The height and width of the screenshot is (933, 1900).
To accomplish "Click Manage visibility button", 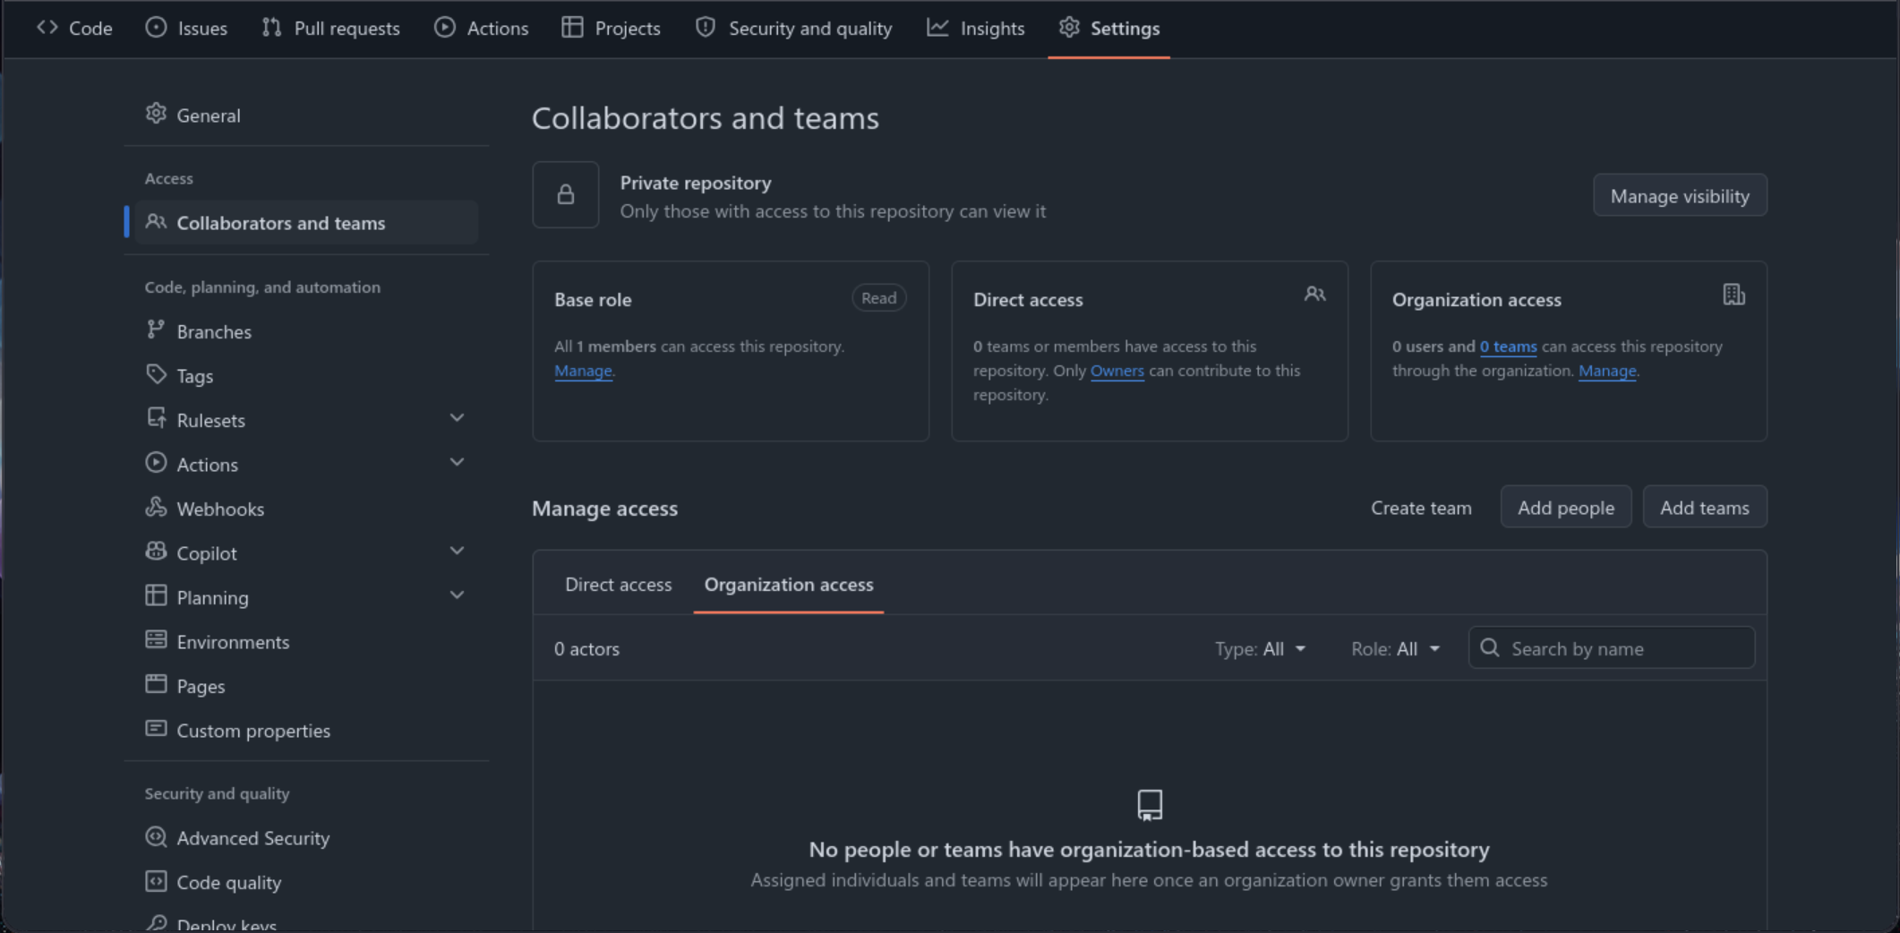I will (x=1680, y=195).
